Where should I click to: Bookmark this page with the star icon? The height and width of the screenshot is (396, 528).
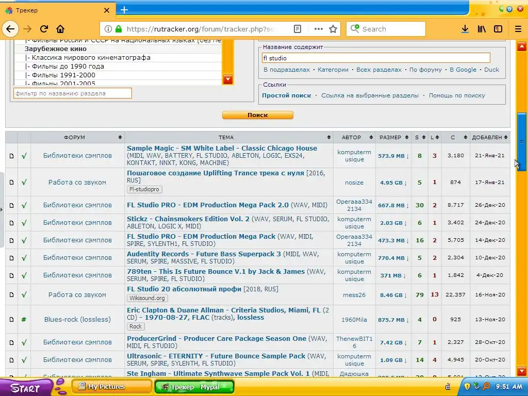[333, 29]
